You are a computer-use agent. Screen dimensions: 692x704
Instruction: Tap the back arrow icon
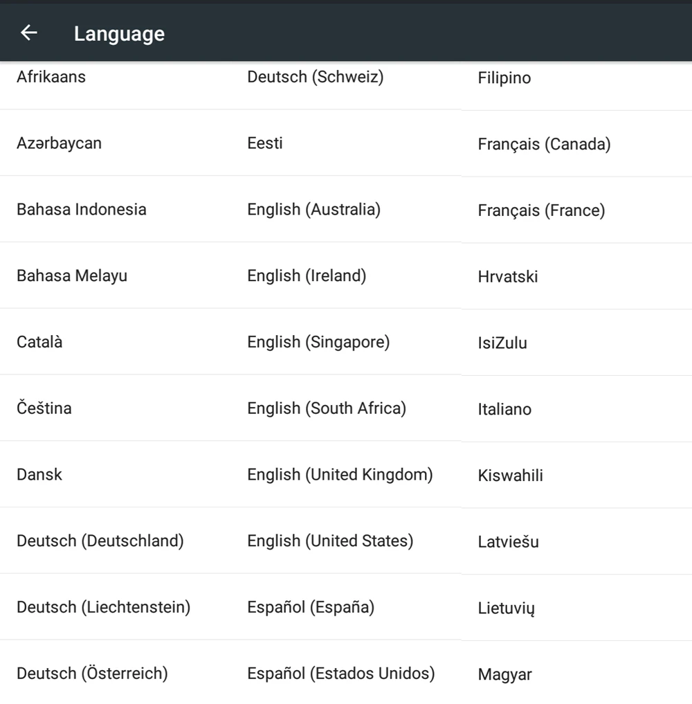(x=28, y=33)
